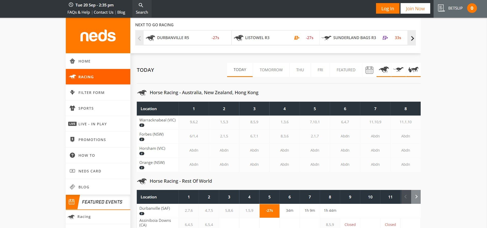
Task: Select Racing in sidebar
Action: [98, 77]
